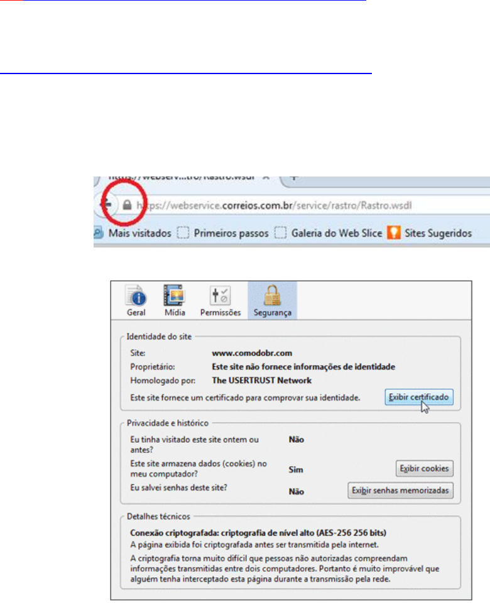490x603 pixels.
Task: Click the URL field showing webservice.correios.com.br
Action: coord(275,205)
